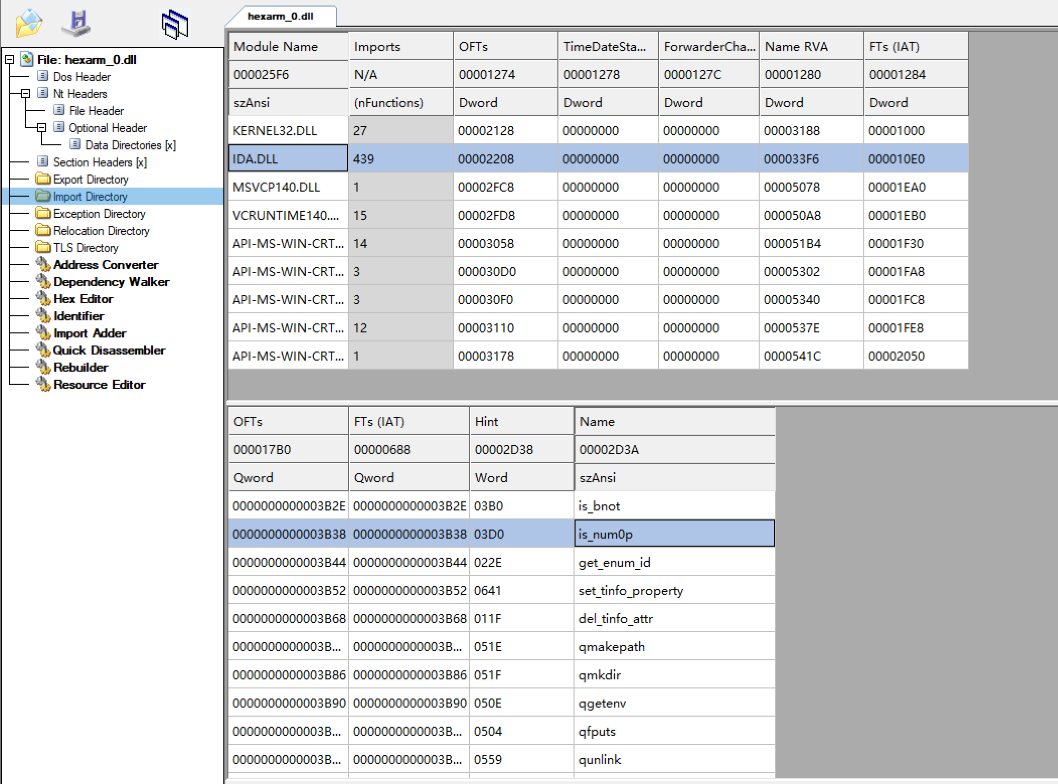Click the cascading windows toolbar icon
Image resolution: width=1058 pixels, height=784 pixels.
click(x=175, y=25)
